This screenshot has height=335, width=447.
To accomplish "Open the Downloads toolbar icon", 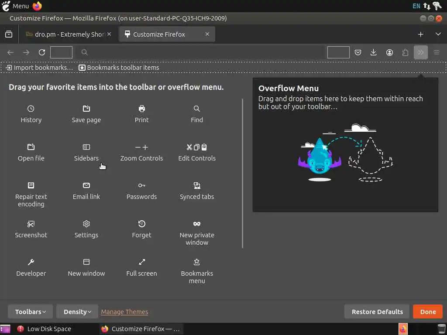I will click(374, 52).
